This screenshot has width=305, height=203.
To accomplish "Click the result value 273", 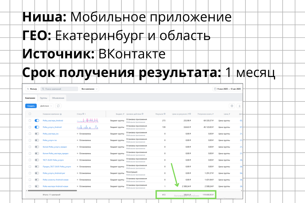I will point(164,121).
